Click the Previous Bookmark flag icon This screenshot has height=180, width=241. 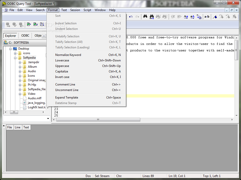[228, 16]
